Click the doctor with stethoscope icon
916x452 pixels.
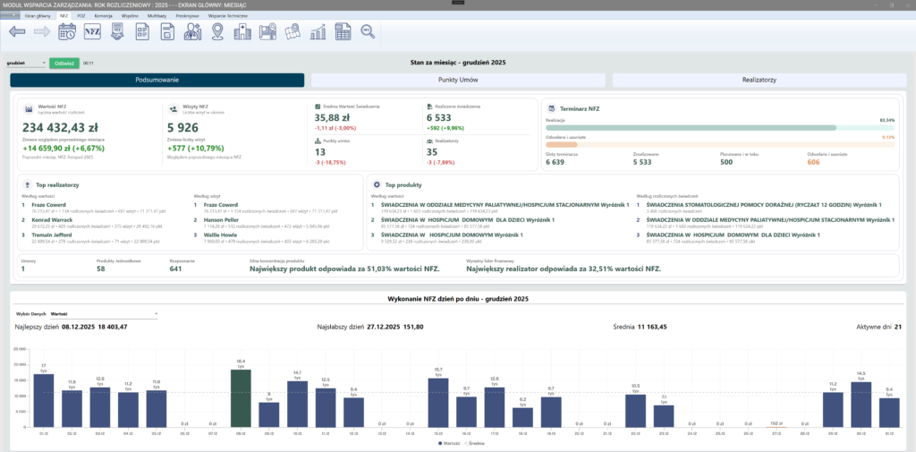point(192,31)
